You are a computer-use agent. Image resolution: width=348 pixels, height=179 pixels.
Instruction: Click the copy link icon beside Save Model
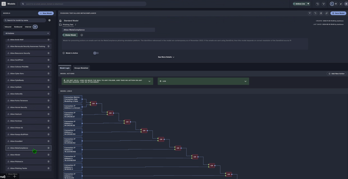tap(327, 13)
